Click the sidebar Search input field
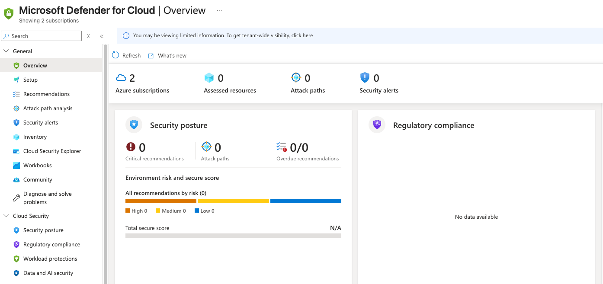This screenshot has width=603, height=284. click(41, 36)
